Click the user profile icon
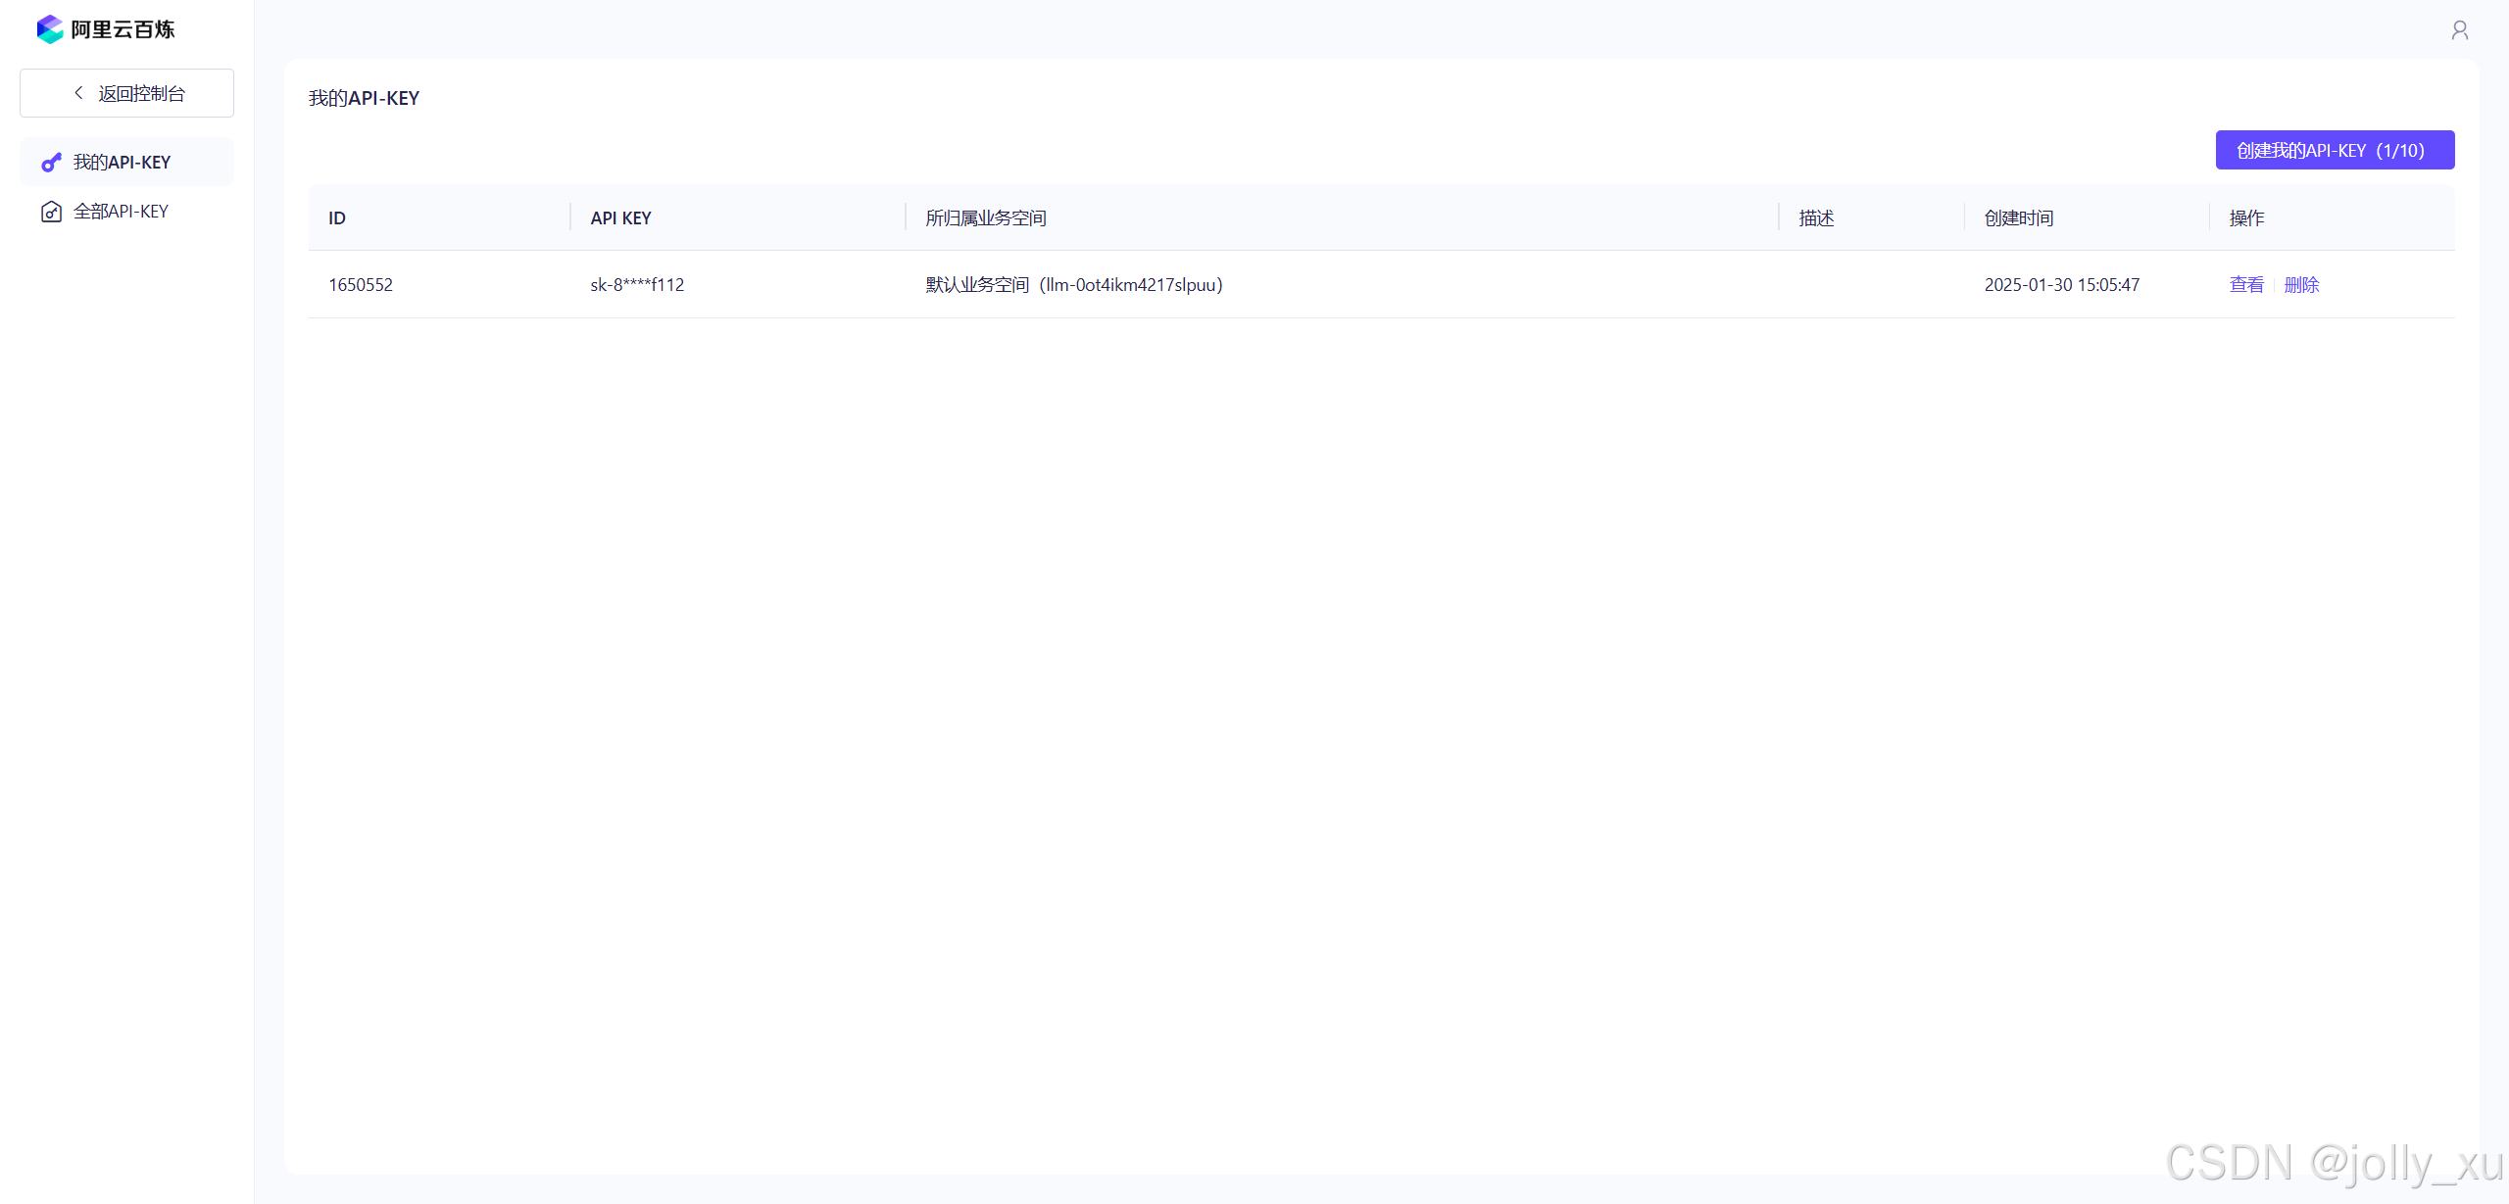Viewport: 2509px width, 1204px height. click(2459, 30)
